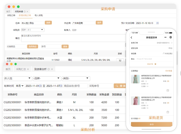Open the 本月 time range dropdown
Screen dimensions: 181x134
tap(20, 86)
